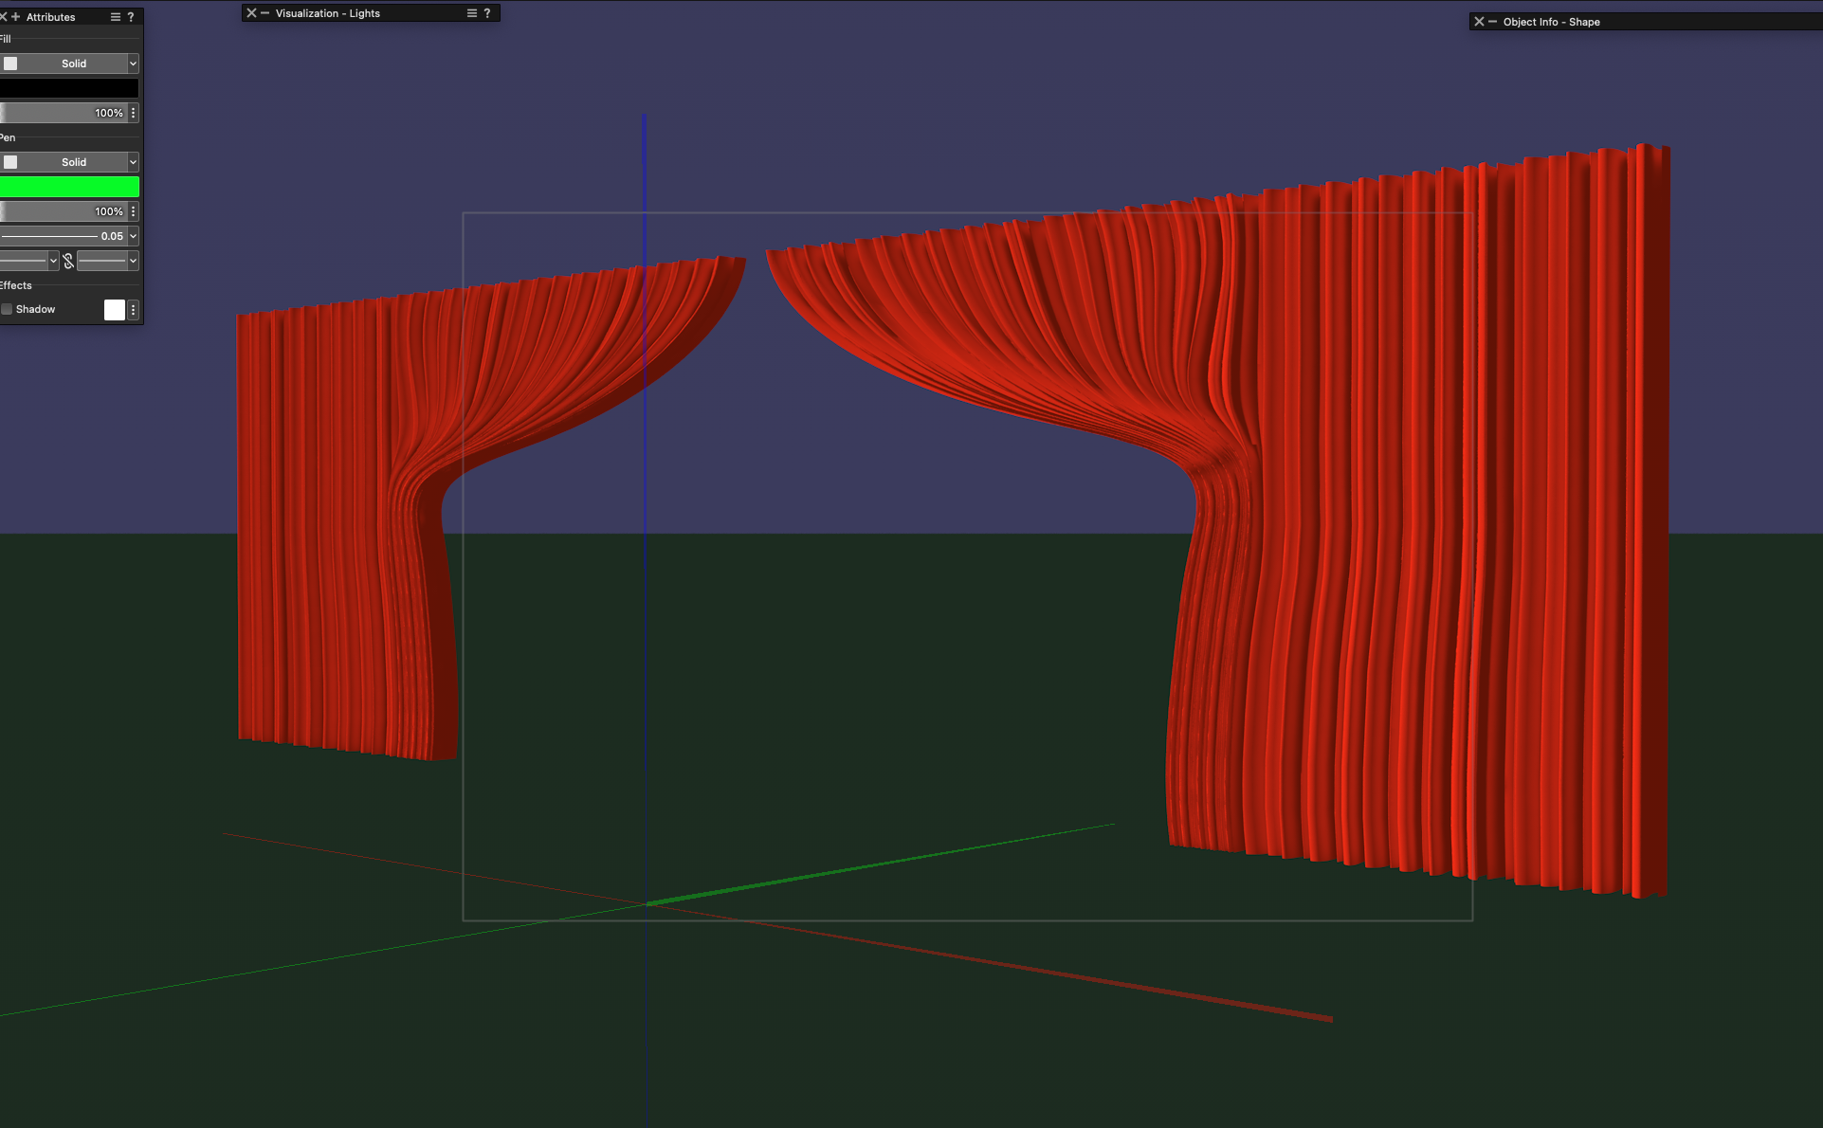This screenshot has width=1823, height=1128.
Task: Adjust the pen opacity 100% slider
Action: pos(62,211)
